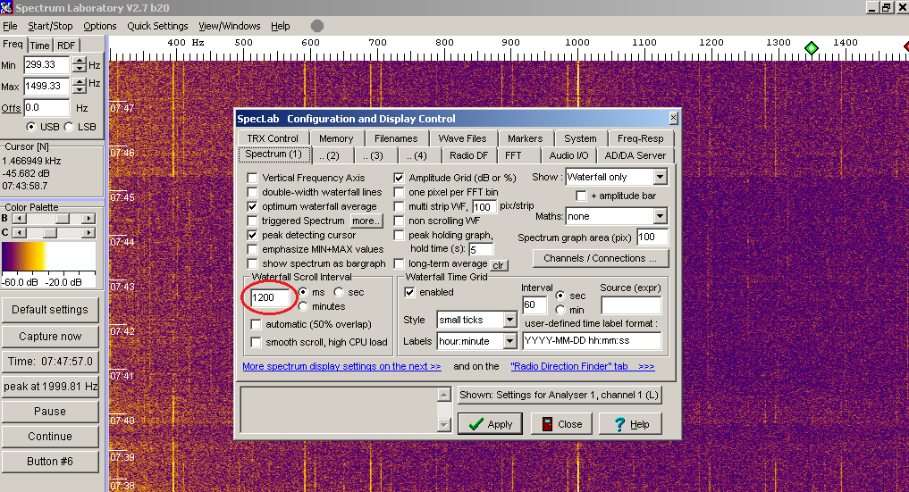Open the Labels hour:minute dropdown
The height and width of the screenshot is (492, 909).
click(509, 341)
